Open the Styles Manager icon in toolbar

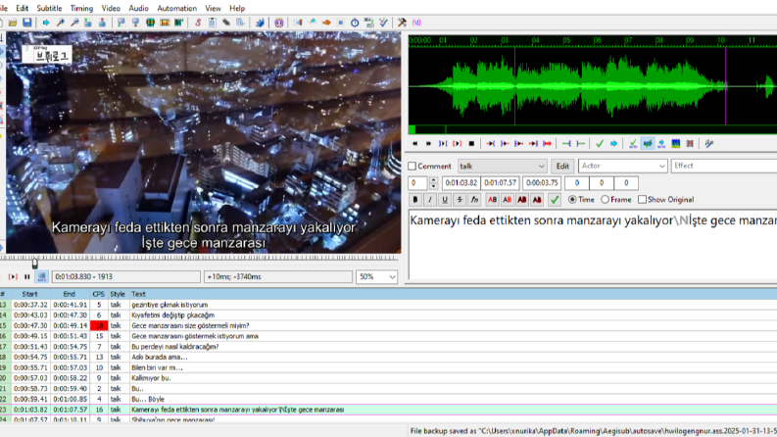(x=197, y=23)
